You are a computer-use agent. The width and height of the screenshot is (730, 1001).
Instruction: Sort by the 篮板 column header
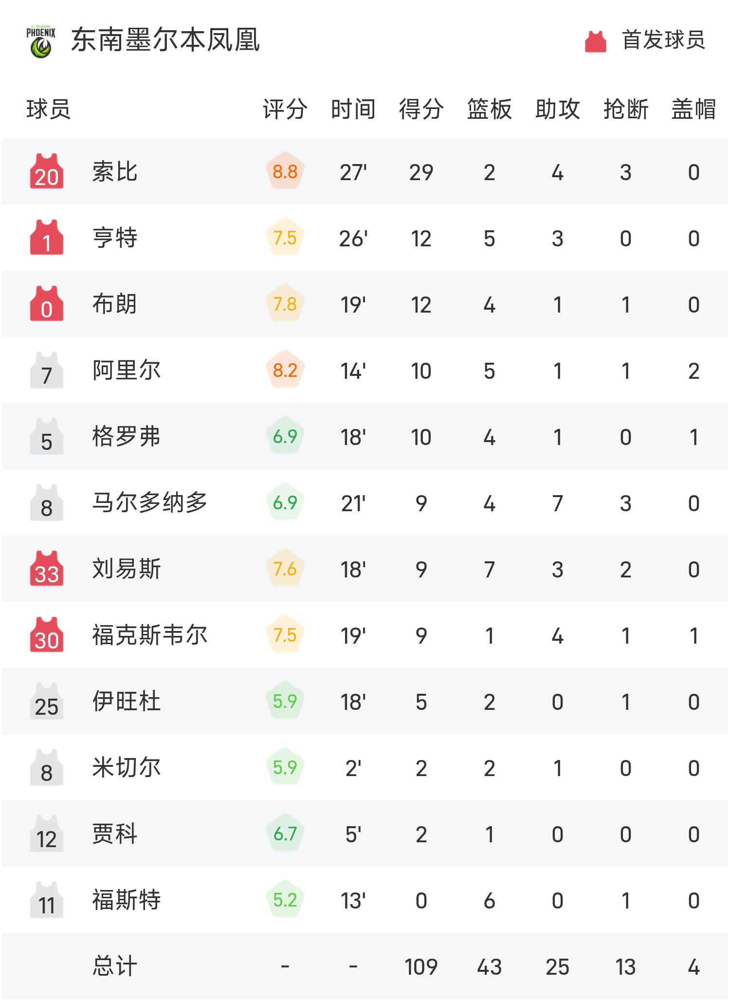489,109
